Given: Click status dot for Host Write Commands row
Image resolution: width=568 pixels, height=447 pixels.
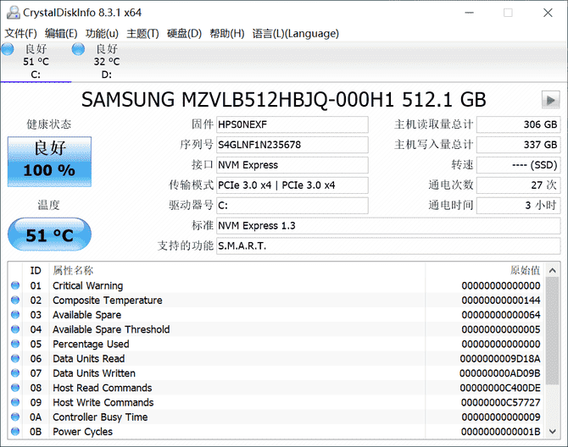Looking at the screenshot, I should click(x=15, y=402).
